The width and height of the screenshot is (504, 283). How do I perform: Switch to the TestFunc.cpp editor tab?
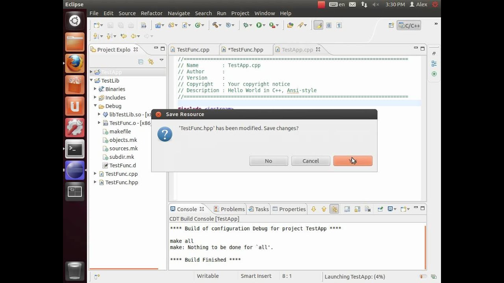tap(193, 50)
